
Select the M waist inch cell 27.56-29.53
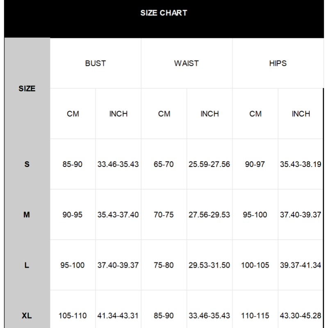[x=210, y=215]
